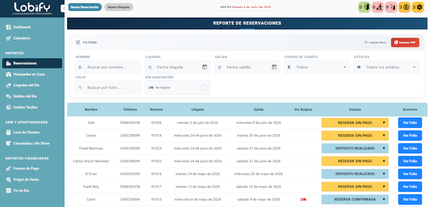Open the Código de Cuarto Todos dropdown
This screenshot has width=431, height=207.
tap(317, 67)
